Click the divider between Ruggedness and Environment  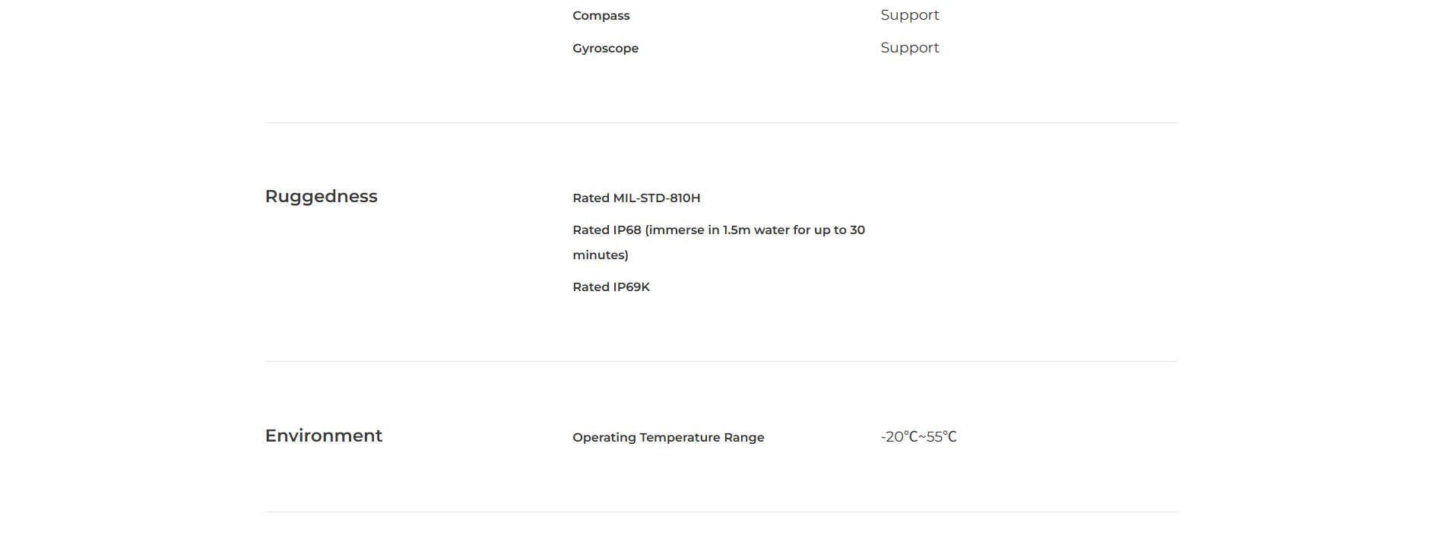(x=721, y=362)
